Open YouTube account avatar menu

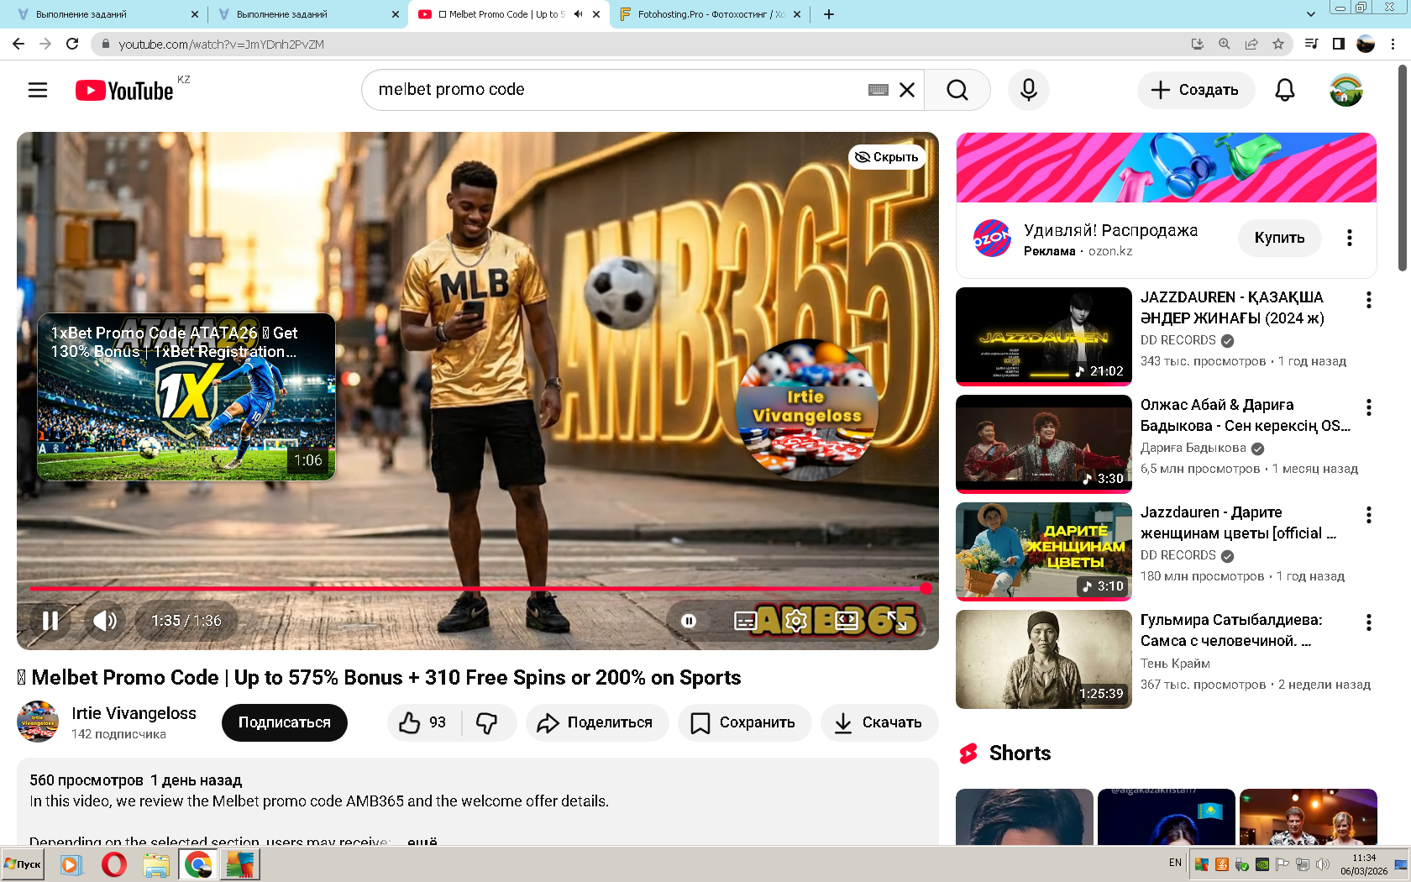(x=1346, y=90)
